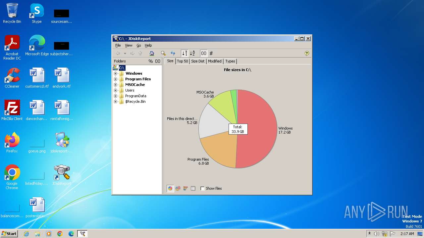Open Acrobat Reader DC desktop shortcut
This screenshot has width=424, height=238.
click(12, 47)
